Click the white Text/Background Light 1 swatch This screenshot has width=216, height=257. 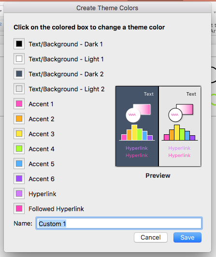pyautogui.click(x=19, y=58)
